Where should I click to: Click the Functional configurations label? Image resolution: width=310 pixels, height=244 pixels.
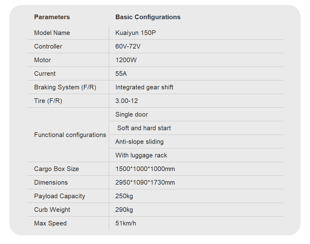(70, 135)
